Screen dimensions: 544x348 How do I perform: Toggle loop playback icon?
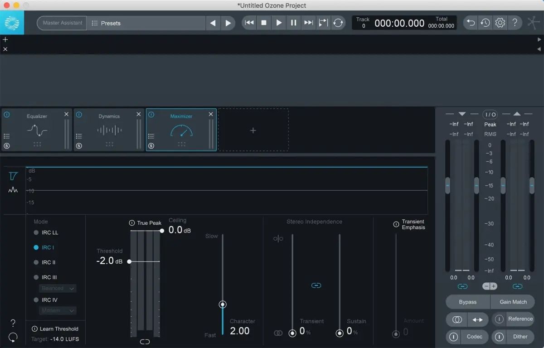(338, 23)
